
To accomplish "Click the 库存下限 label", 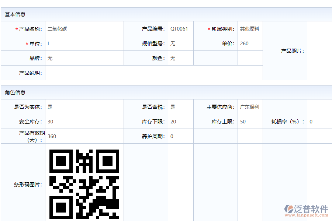I will coord(153,122).
